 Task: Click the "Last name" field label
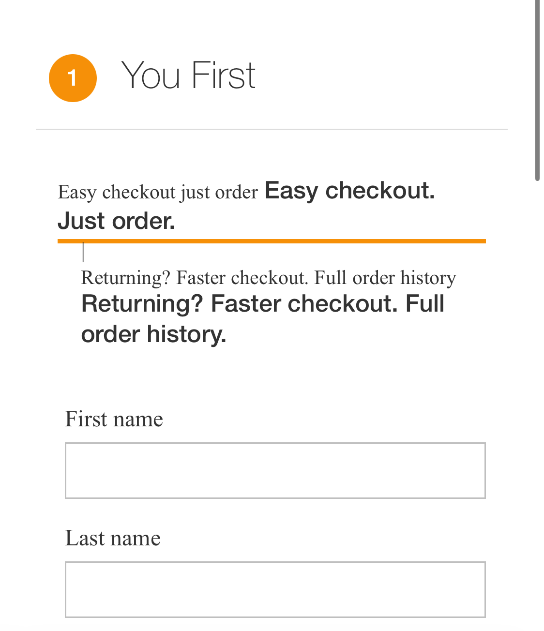pyautogui.click(x=113, y=538)
